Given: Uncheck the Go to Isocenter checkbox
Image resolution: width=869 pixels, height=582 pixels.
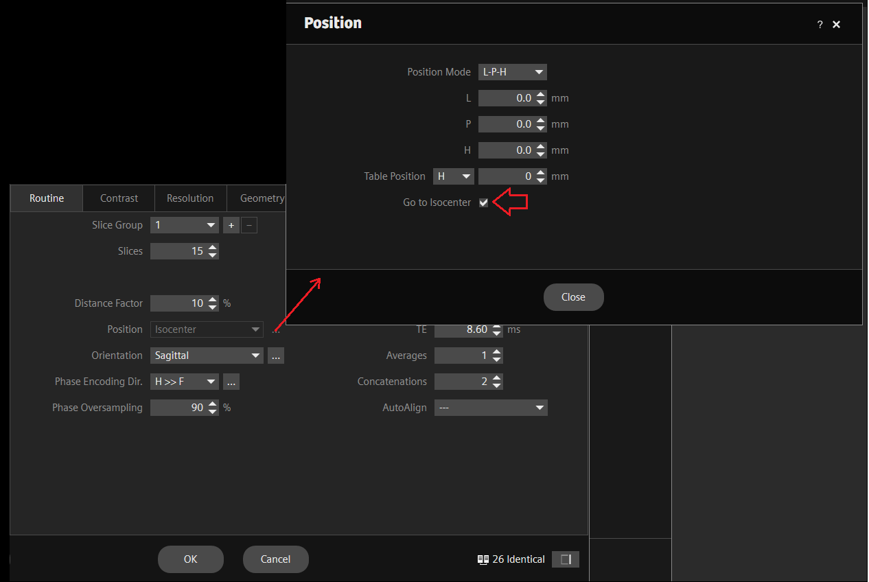Looking at the screenshot, I should coord(484,202).
